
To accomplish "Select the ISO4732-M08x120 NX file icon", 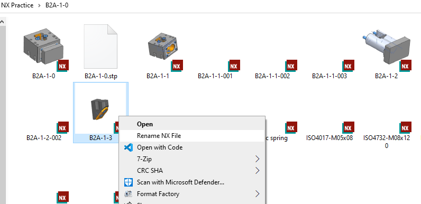I will coord(405,127).
